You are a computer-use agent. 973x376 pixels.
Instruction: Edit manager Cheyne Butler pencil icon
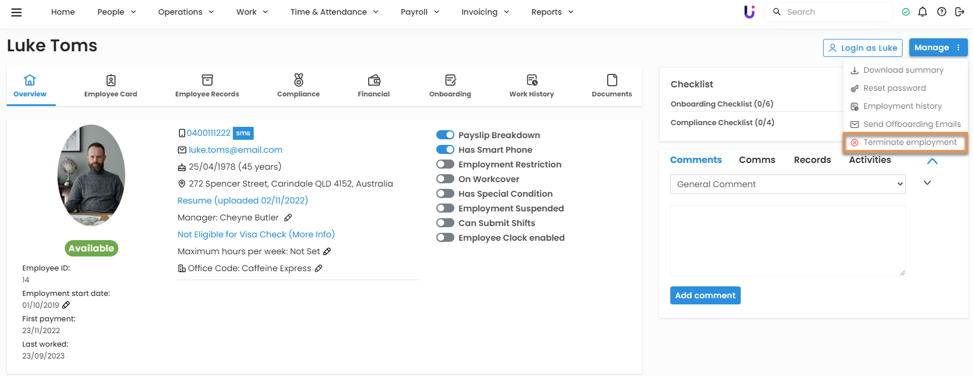tap(288, 218)
